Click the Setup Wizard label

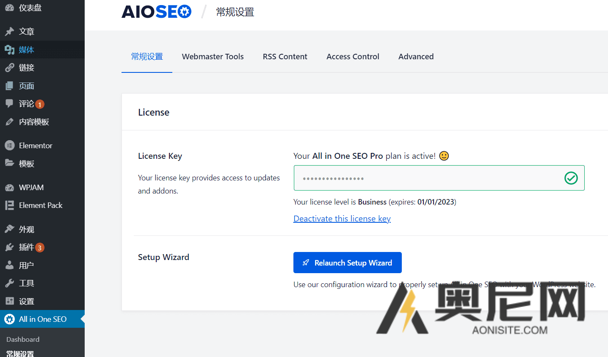click(163, 257)
